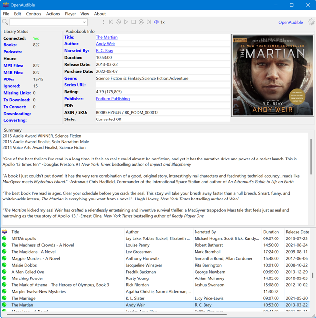
Task: Select the Maisie Dobbs row
Action: [x=156, y=265]
